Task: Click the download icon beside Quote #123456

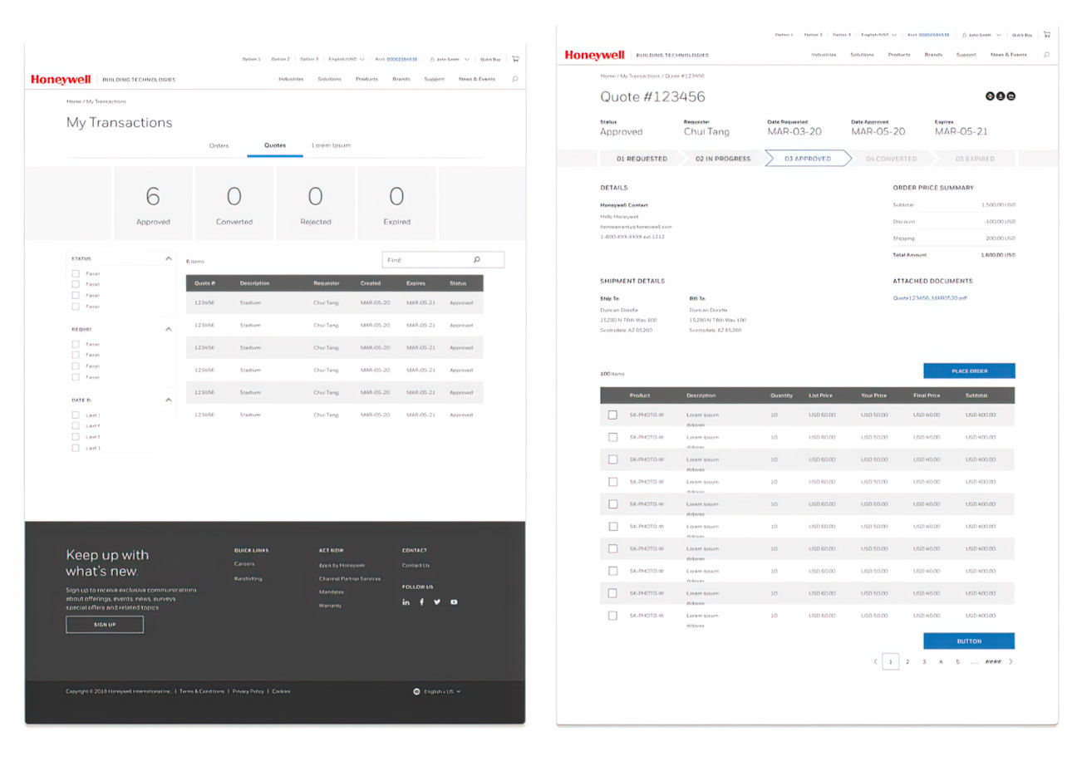Action: 1001,96
